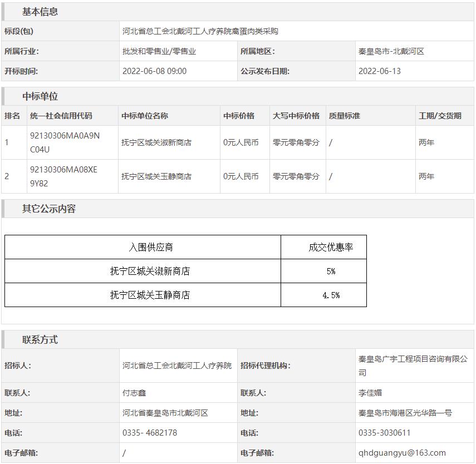Image resolution: width=476 pixels, height=464 pixels.
Task: Click agency name 秦皇岛广宇工程项目咨询有限公司
Action: coord(413,366)
